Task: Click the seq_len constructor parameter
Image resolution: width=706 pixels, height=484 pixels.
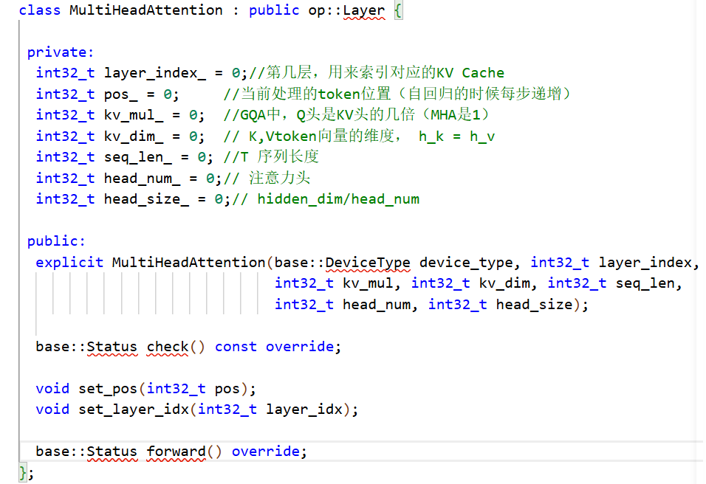Action: tap(645, 283)
